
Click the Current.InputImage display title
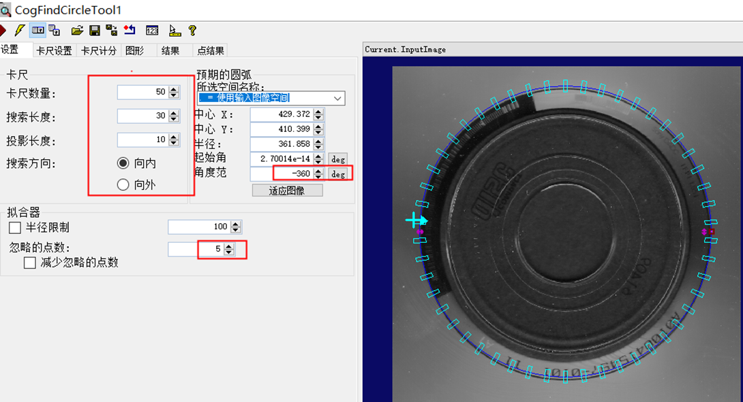click(405, 49)
